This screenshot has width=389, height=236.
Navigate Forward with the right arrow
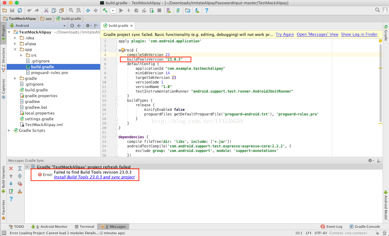(96, 10)
